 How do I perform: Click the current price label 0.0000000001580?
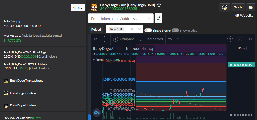click(242, 65)
